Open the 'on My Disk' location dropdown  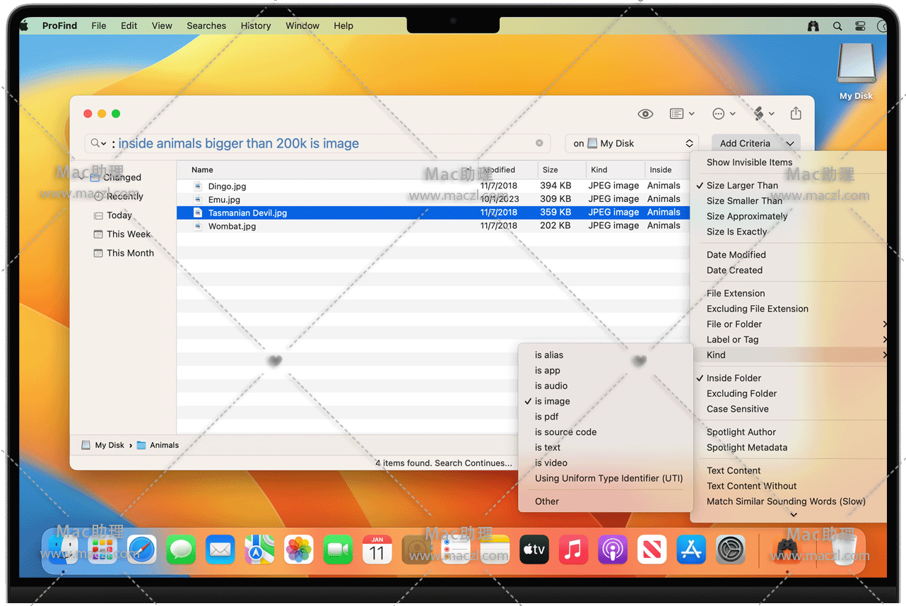coord(632,143)
